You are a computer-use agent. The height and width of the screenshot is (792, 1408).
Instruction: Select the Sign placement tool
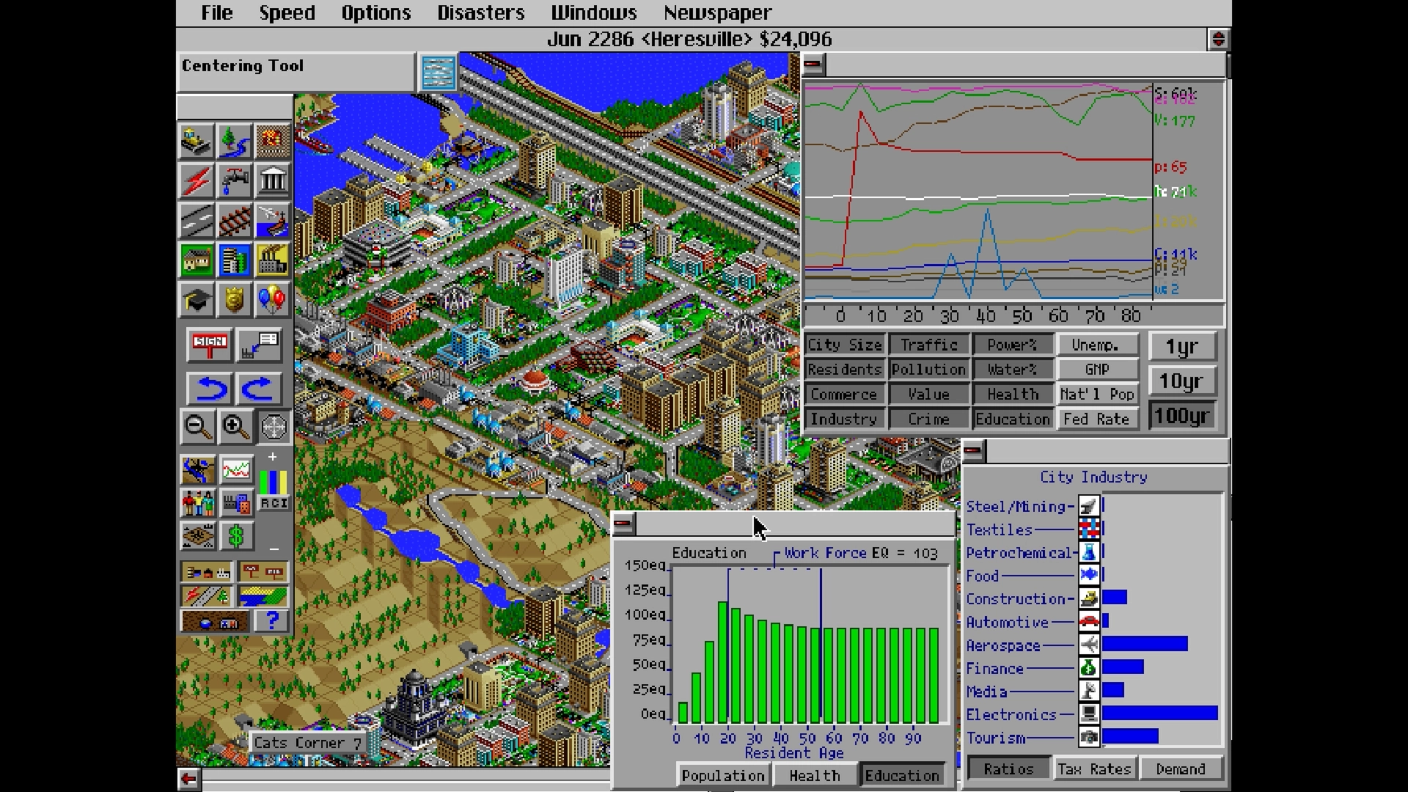[210, 345]
